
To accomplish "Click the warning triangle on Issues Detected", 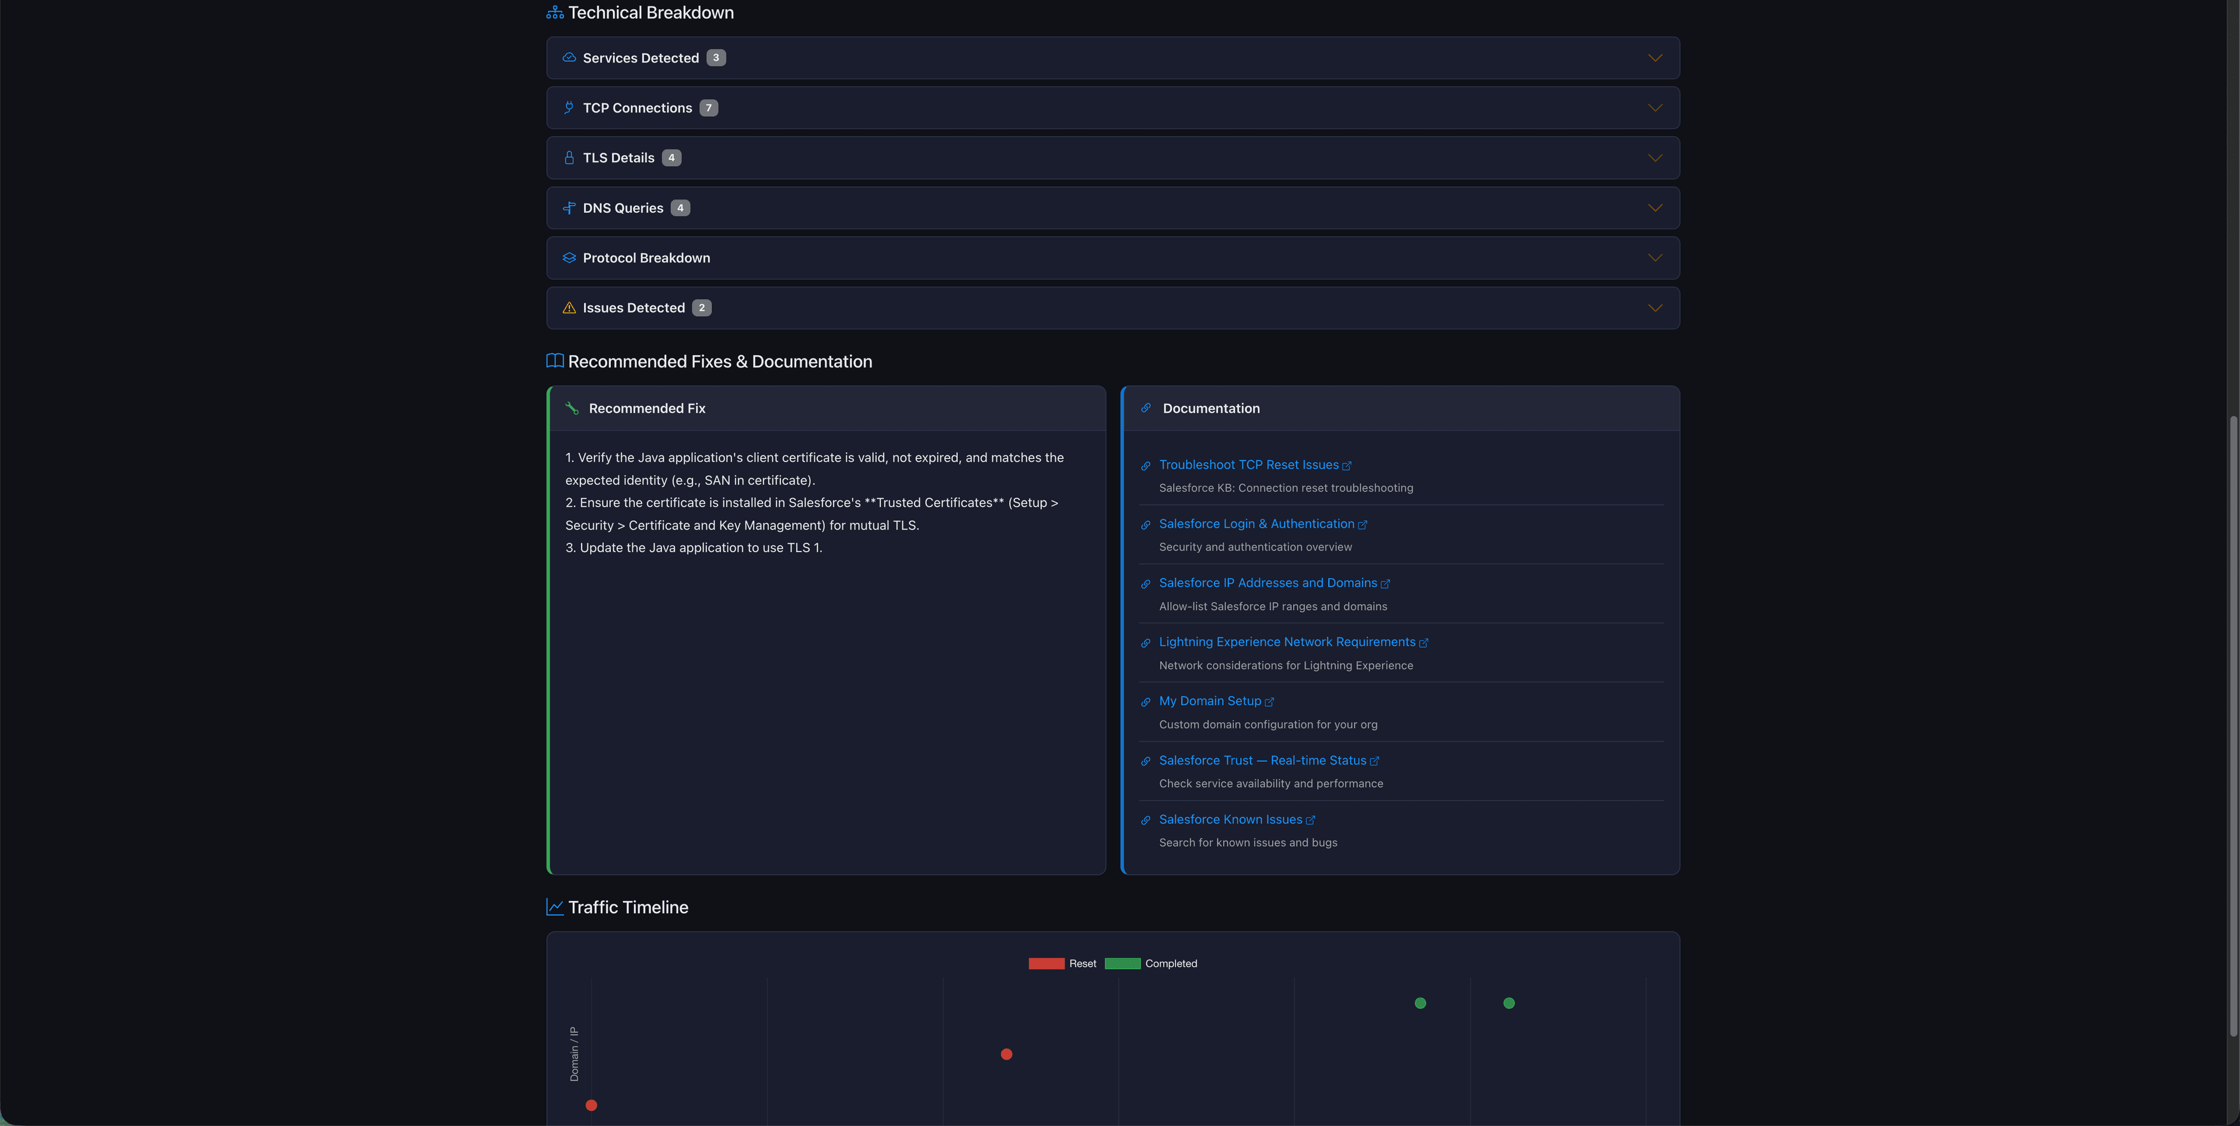I will click(569, 307).
